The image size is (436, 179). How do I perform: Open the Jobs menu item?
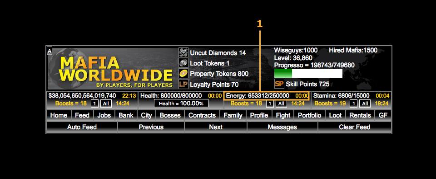pyautogui.click(x=104, y=115)
